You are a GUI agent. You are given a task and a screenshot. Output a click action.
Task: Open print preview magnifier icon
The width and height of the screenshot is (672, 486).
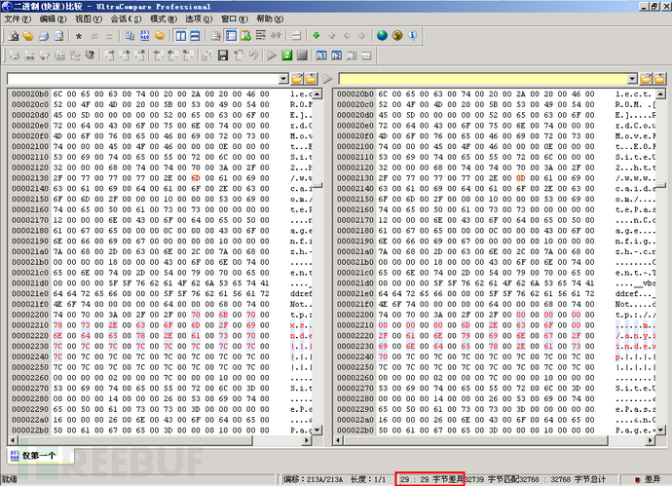[59, 36]
